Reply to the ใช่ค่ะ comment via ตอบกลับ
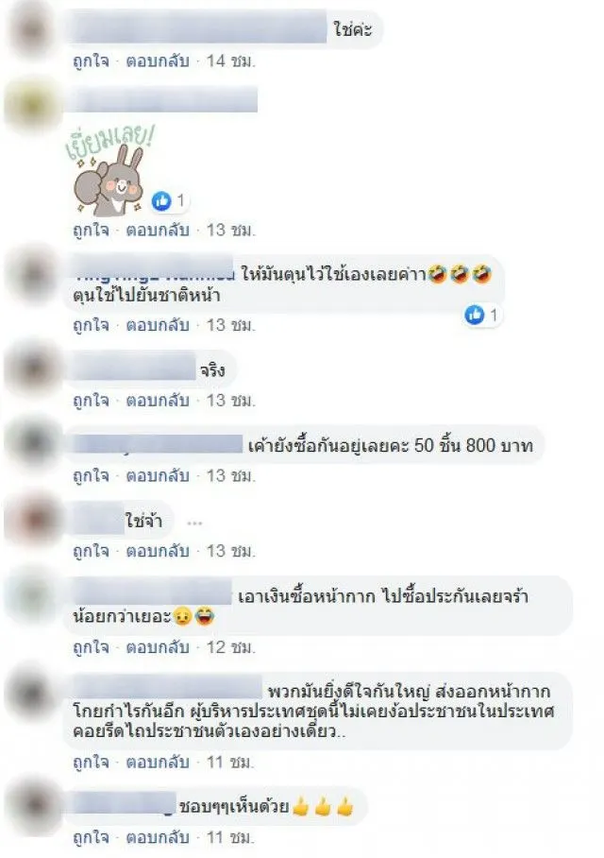The width and height of the screenshot is (604, 858). (x=158, y=60)
